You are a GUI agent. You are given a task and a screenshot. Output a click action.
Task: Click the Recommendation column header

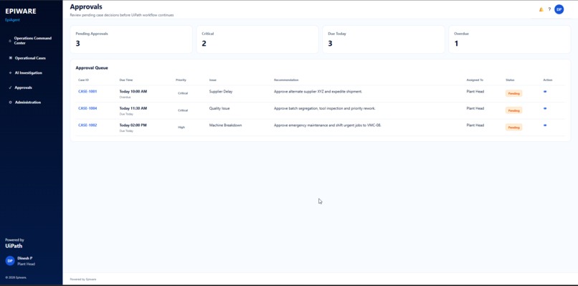point(286,80)
